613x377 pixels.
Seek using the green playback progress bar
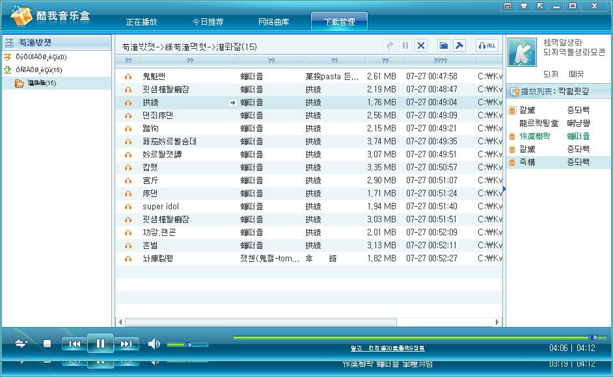[420, 337]
